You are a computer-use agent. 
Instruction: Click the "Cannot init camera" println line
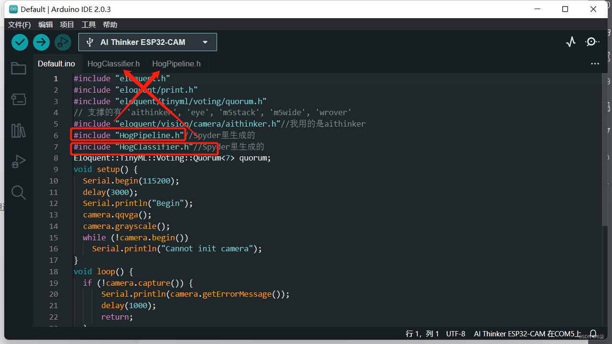click(x=177, y=249)
